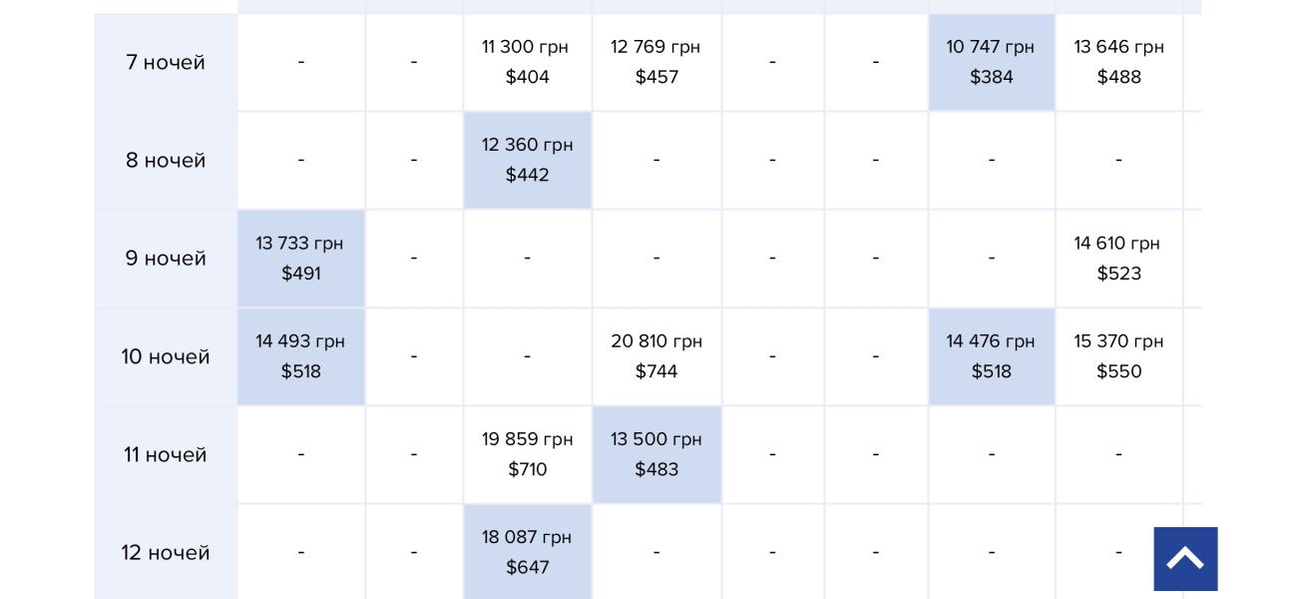Click the 10 ночей row label
This screenshot has width=1295, height=599.
[x=166, y=356]
